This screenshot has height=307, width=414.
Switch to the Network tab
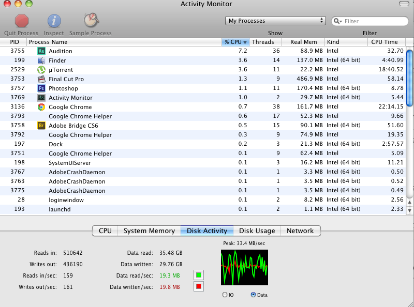301,231
